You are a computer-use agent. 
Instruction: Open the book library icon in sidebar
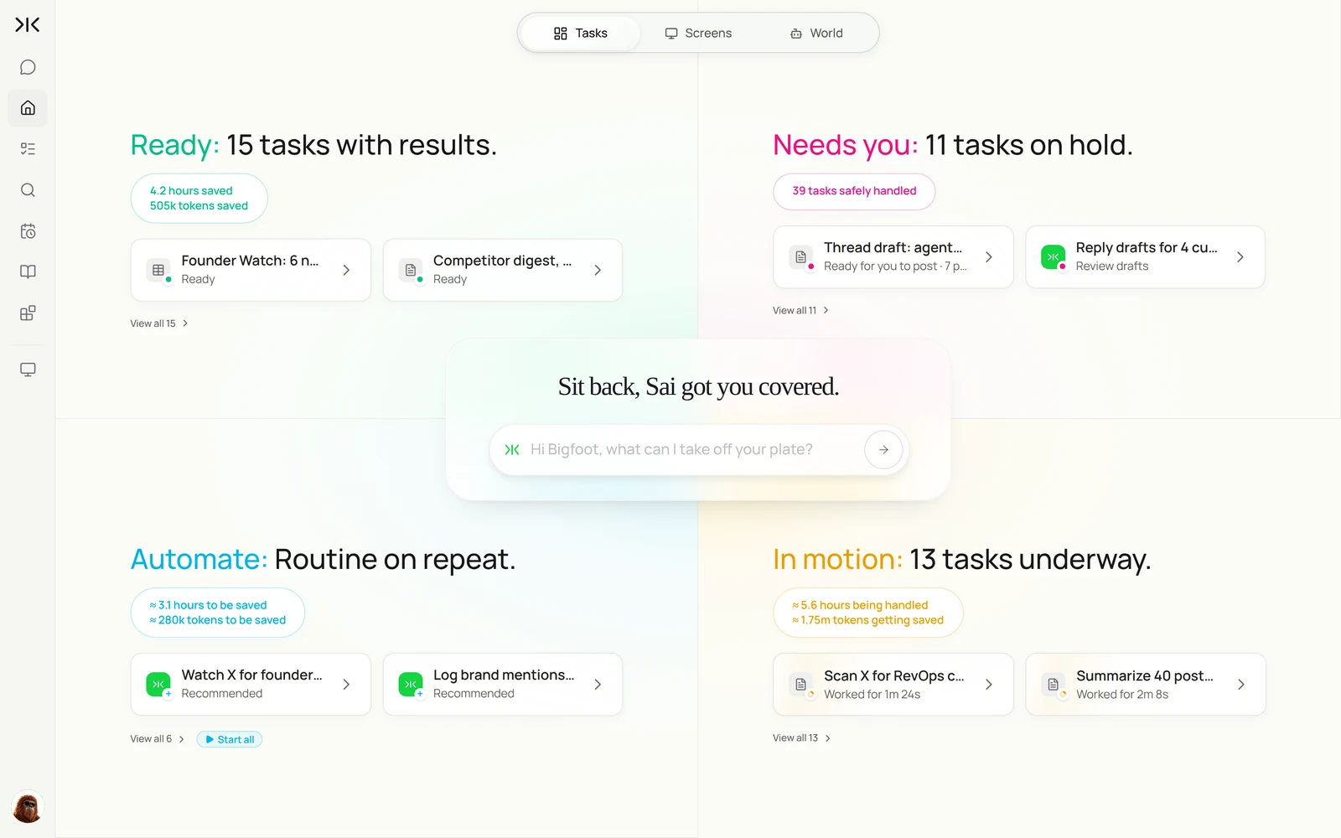point(28,272)
